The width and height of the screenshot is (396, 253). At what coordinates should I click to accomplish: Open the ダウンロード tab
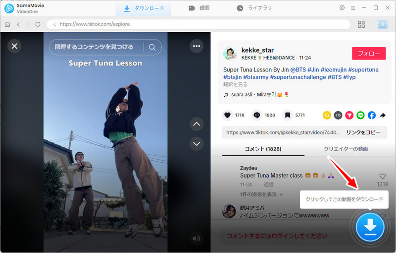click(144, 8)
